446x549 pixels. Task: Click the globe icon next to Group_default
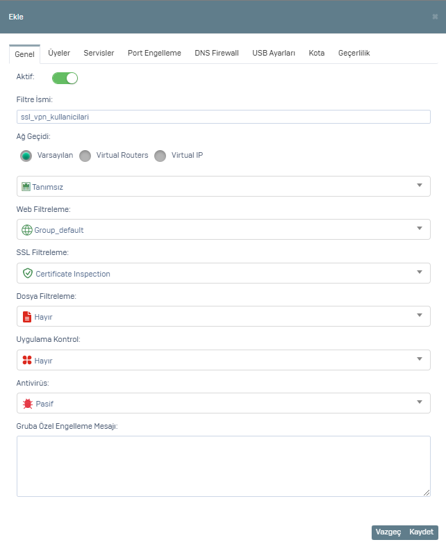point(27,230)
